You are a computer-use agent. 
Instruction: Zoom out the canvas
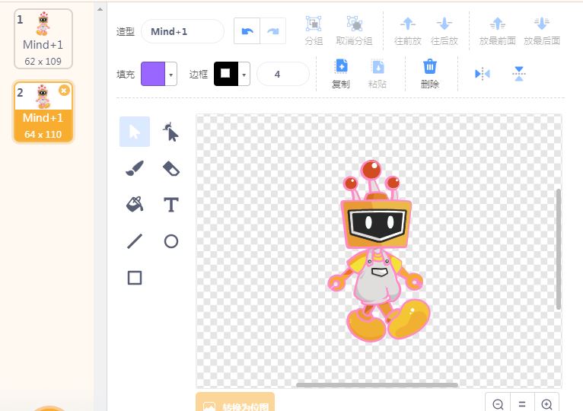click(498, 404)
